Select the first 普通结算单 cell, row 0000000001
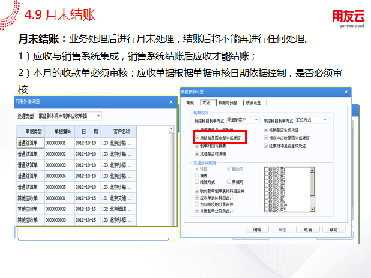The height and width of the screenshot is (278, 371). click(31, 143)
